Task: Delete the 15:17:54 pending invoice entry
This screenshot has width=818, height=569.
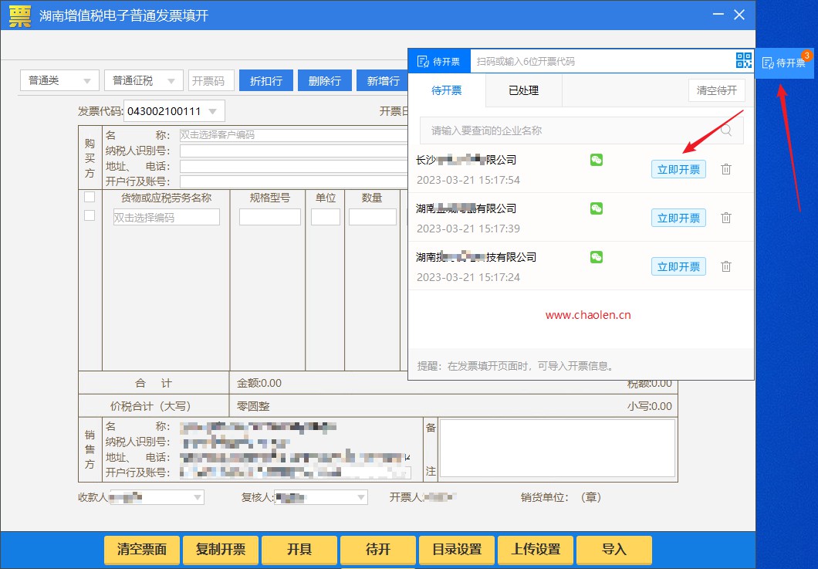Action: click(725, 169)
